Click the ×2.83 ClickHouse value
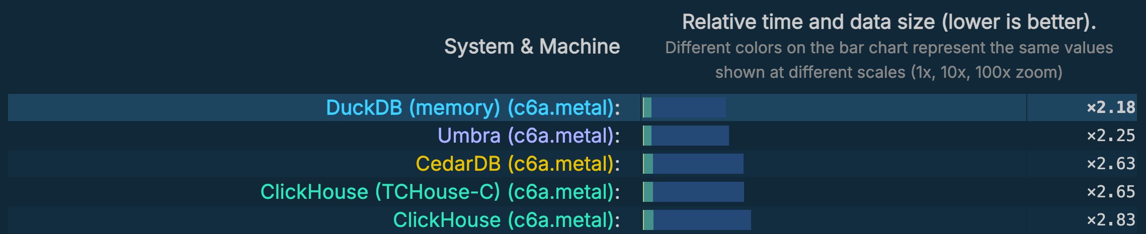This screenshot has width=1146, height=234. tap(1111, 220)
